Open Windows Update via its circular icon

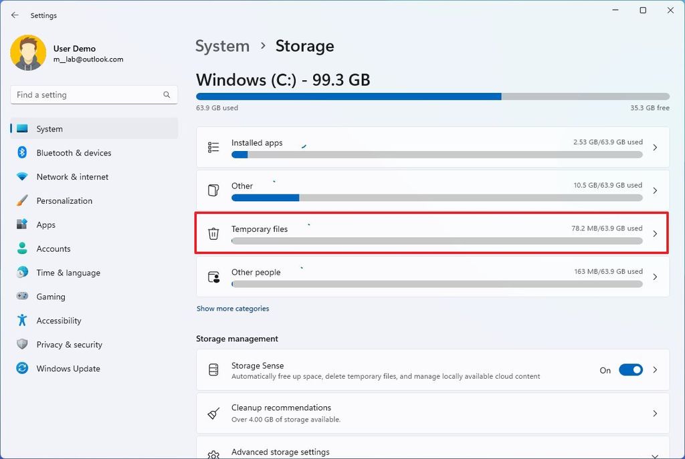[x=21, y=368]
